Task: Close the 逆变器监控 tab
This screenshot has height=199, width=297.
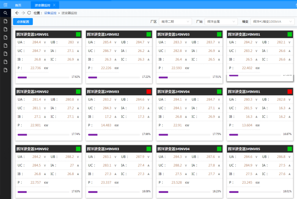Action: [54, 5]
